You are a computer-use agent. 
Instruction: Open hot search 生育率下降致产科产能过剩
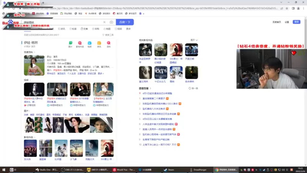(x=156, y=140)
